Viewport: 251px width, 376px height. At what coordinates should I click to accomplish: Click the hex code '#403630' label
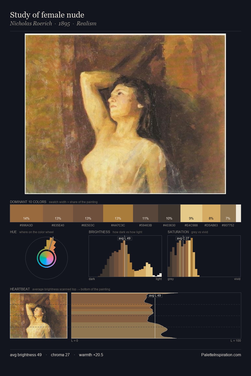(x=169, y=225)
